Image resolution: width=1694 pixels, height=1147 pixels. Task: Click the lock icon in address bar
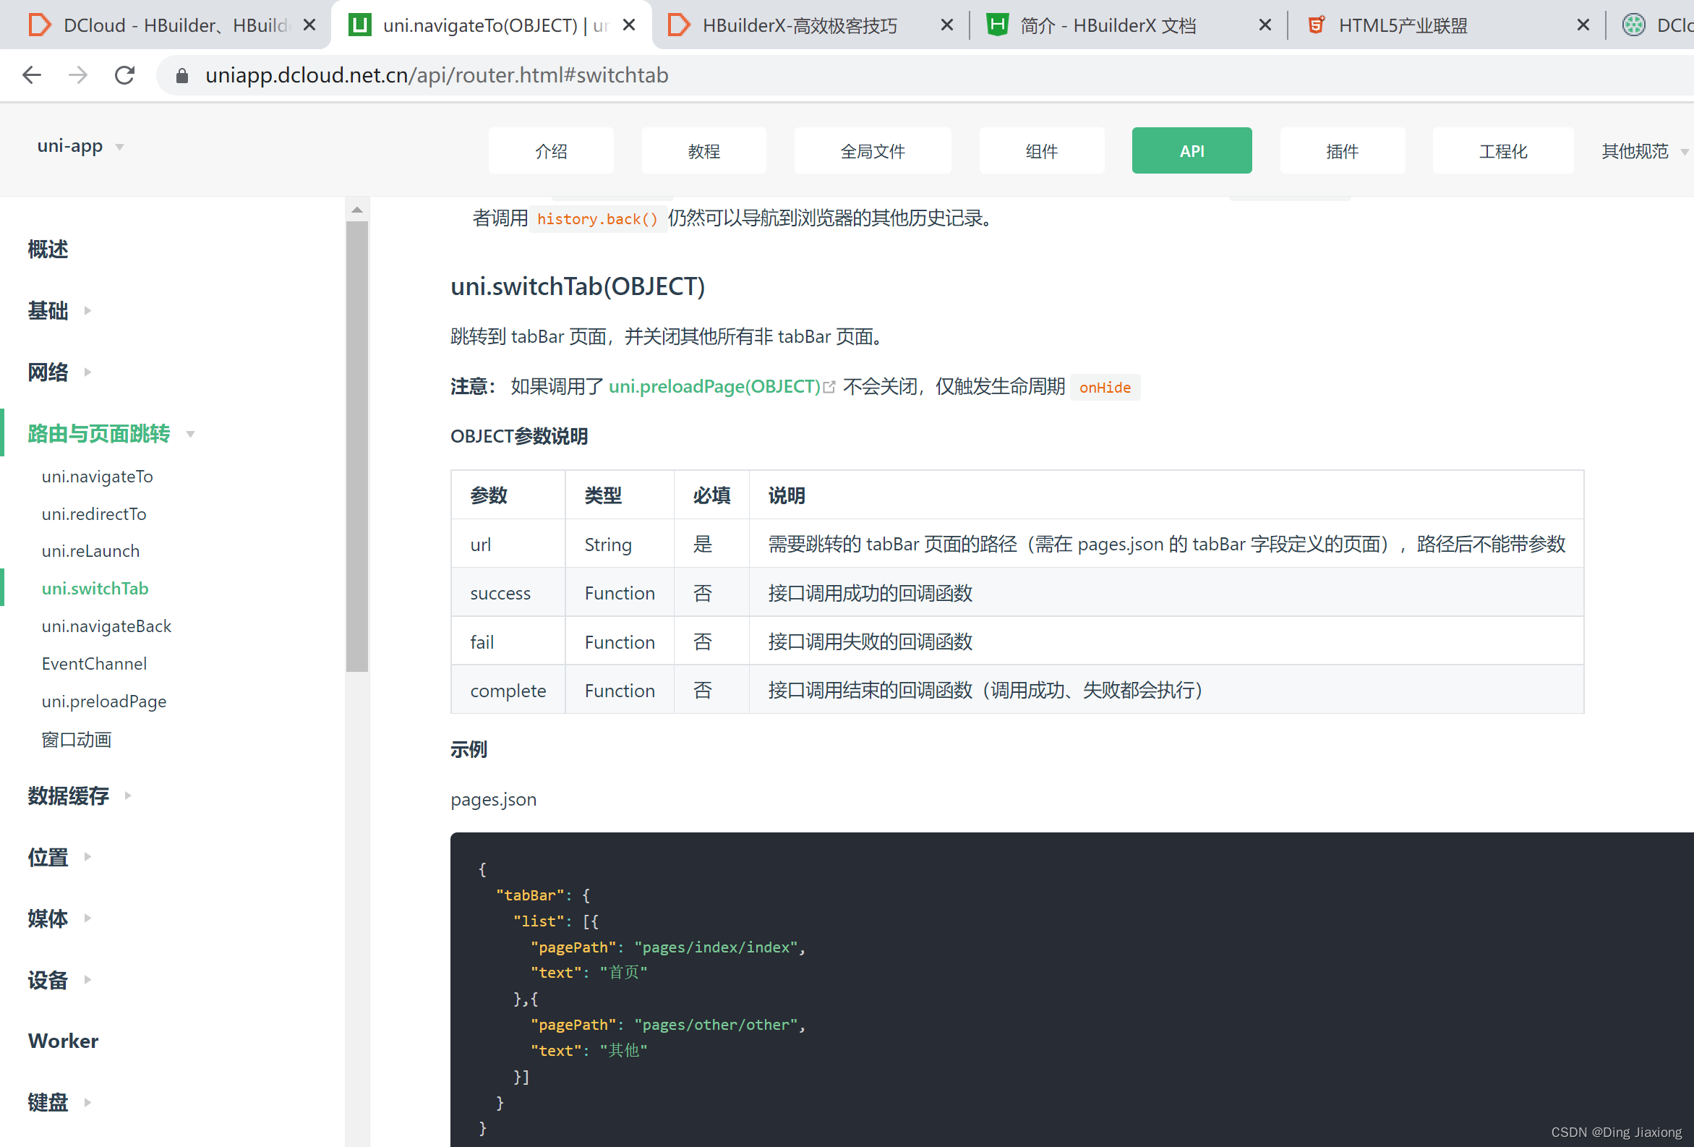point(182,76)
